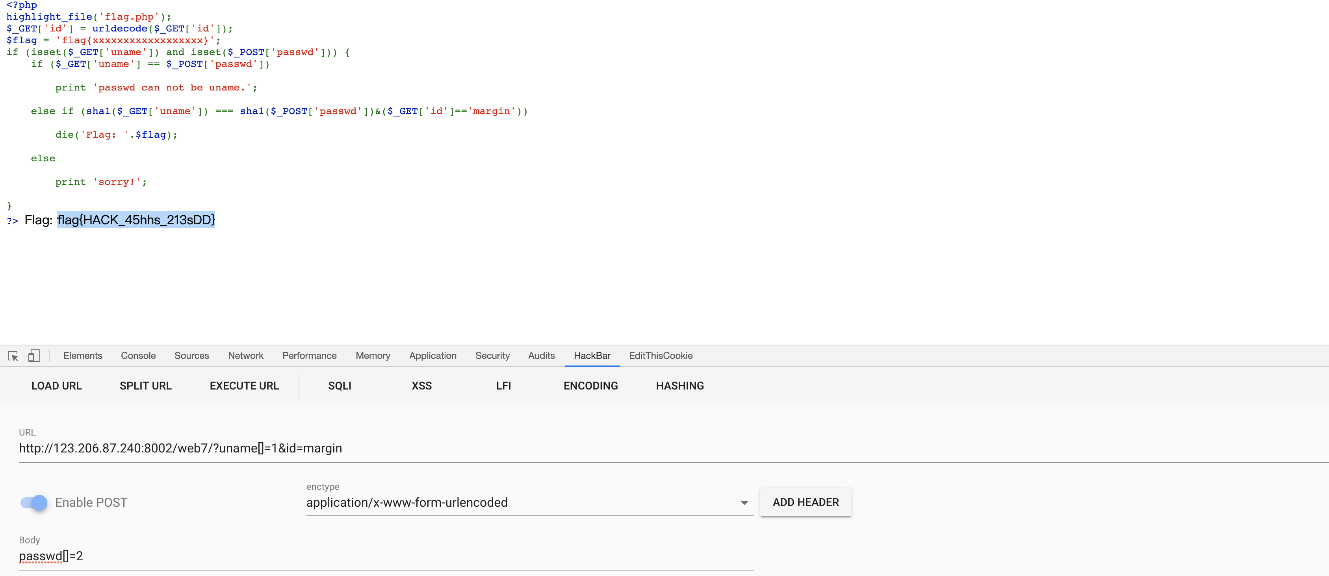Click inside the Body input field
The width and height of the screenshot is (1329, 576).
[x=361, y=556]
